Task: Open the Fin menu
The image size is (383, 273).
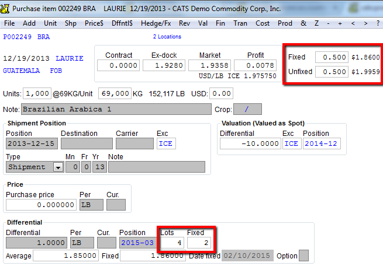Action: click(x=220, y=23)
